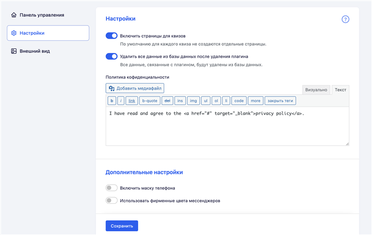372x235 pixels.
Task: Toggle Включить страницы для квизов switch
Action: click(x=112, y=36)
